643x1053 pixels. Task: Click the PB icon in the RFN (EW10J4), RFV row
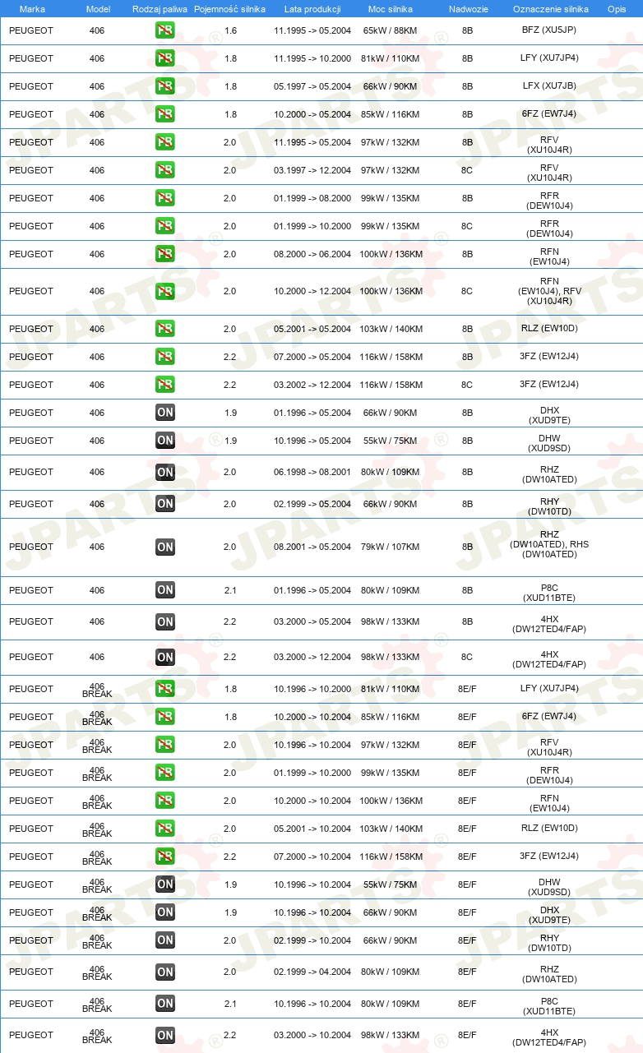(165, 291)
